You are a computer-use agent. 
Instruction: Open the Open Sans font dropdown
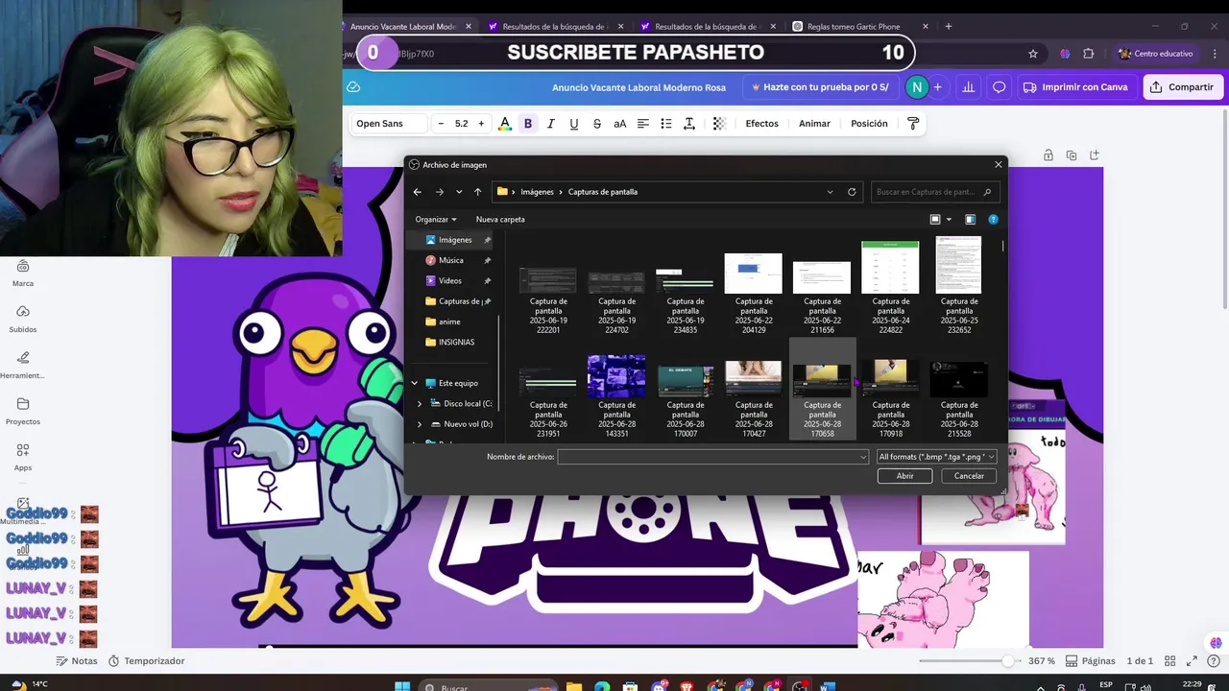tap(388, 124)
